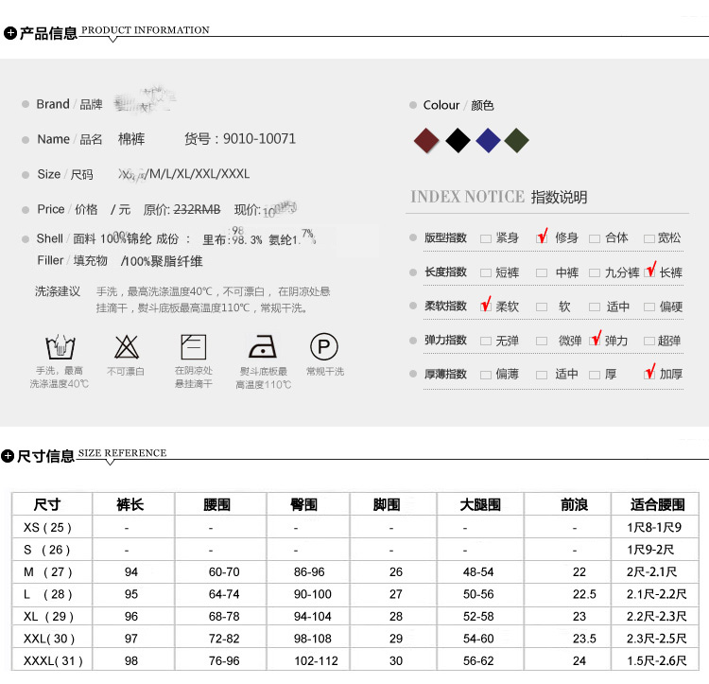This screenshot has height=684, width=709.
Task: Click the INDEX NOTICE 指数说明 heading
Action: (499, 197)
